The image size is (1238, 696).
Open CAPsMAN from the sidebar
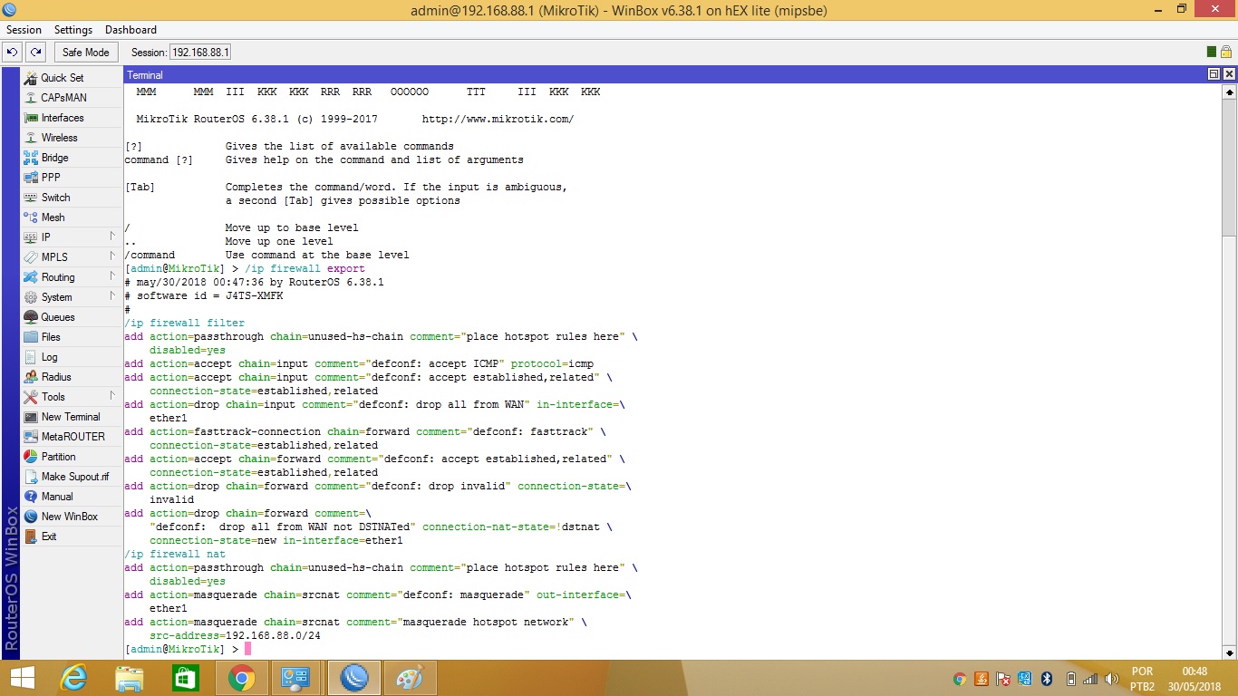(x=31, y=98)
